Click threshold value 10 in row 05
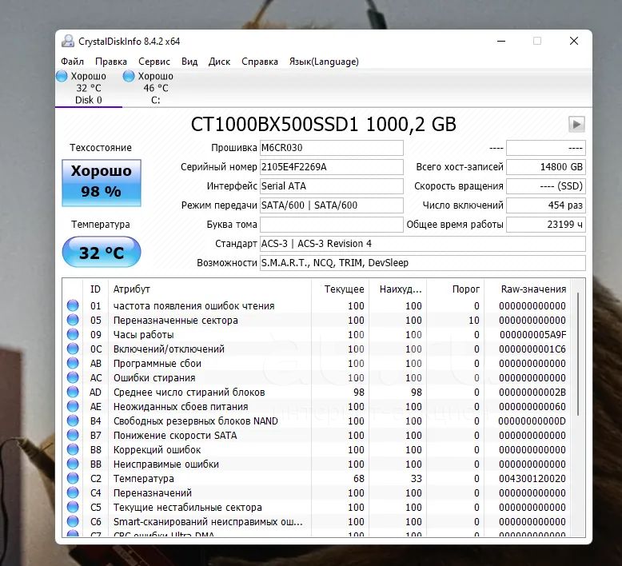This screenshot has width=622, height=566. (x=473, y=321)
